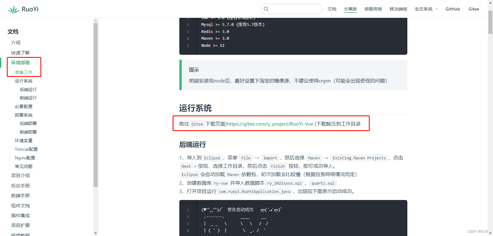Open the GitHub link in navbar
The height and width of the screenshot is (236, 493).
point(453,9)
